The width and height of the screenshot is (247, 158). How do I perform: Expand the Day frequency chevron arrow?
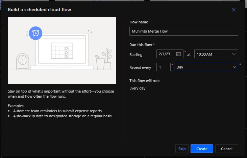pyautogui.click(x=234, y=67)
